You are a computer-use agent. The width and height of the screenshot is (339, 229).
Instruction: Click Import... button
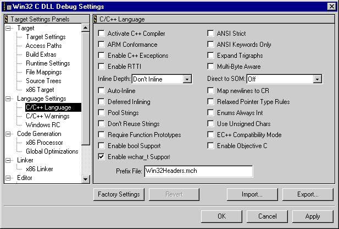[x=252, y=194]
